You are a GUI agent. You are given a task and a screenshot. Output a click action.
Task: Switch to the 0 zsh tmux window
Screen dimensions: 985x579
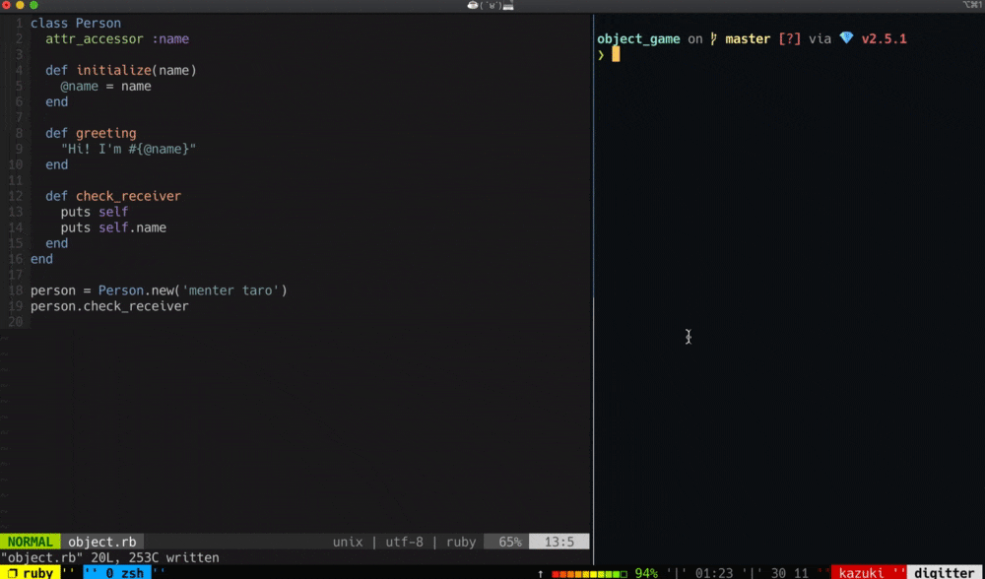(x=123, y=571)
